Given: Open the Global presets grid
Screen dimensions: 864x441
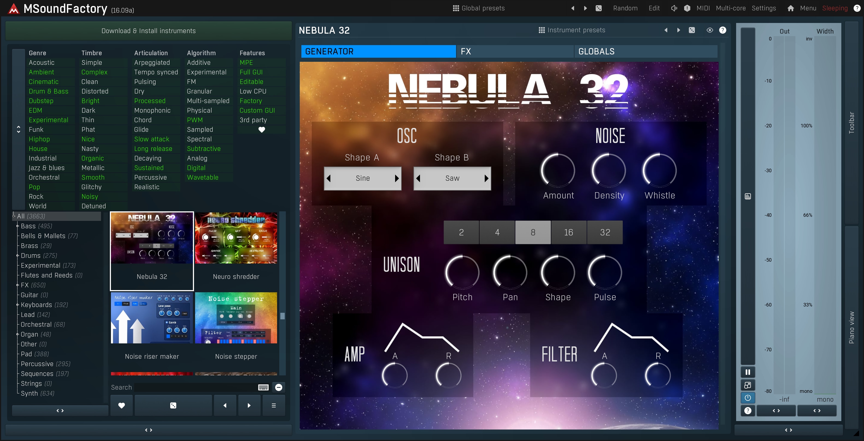Looking at the screenshot, I should pos(479,8).
